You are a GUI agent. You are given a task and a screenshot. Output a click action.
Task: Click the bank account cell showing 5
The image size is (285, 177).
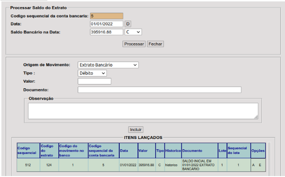click(104, 165)
